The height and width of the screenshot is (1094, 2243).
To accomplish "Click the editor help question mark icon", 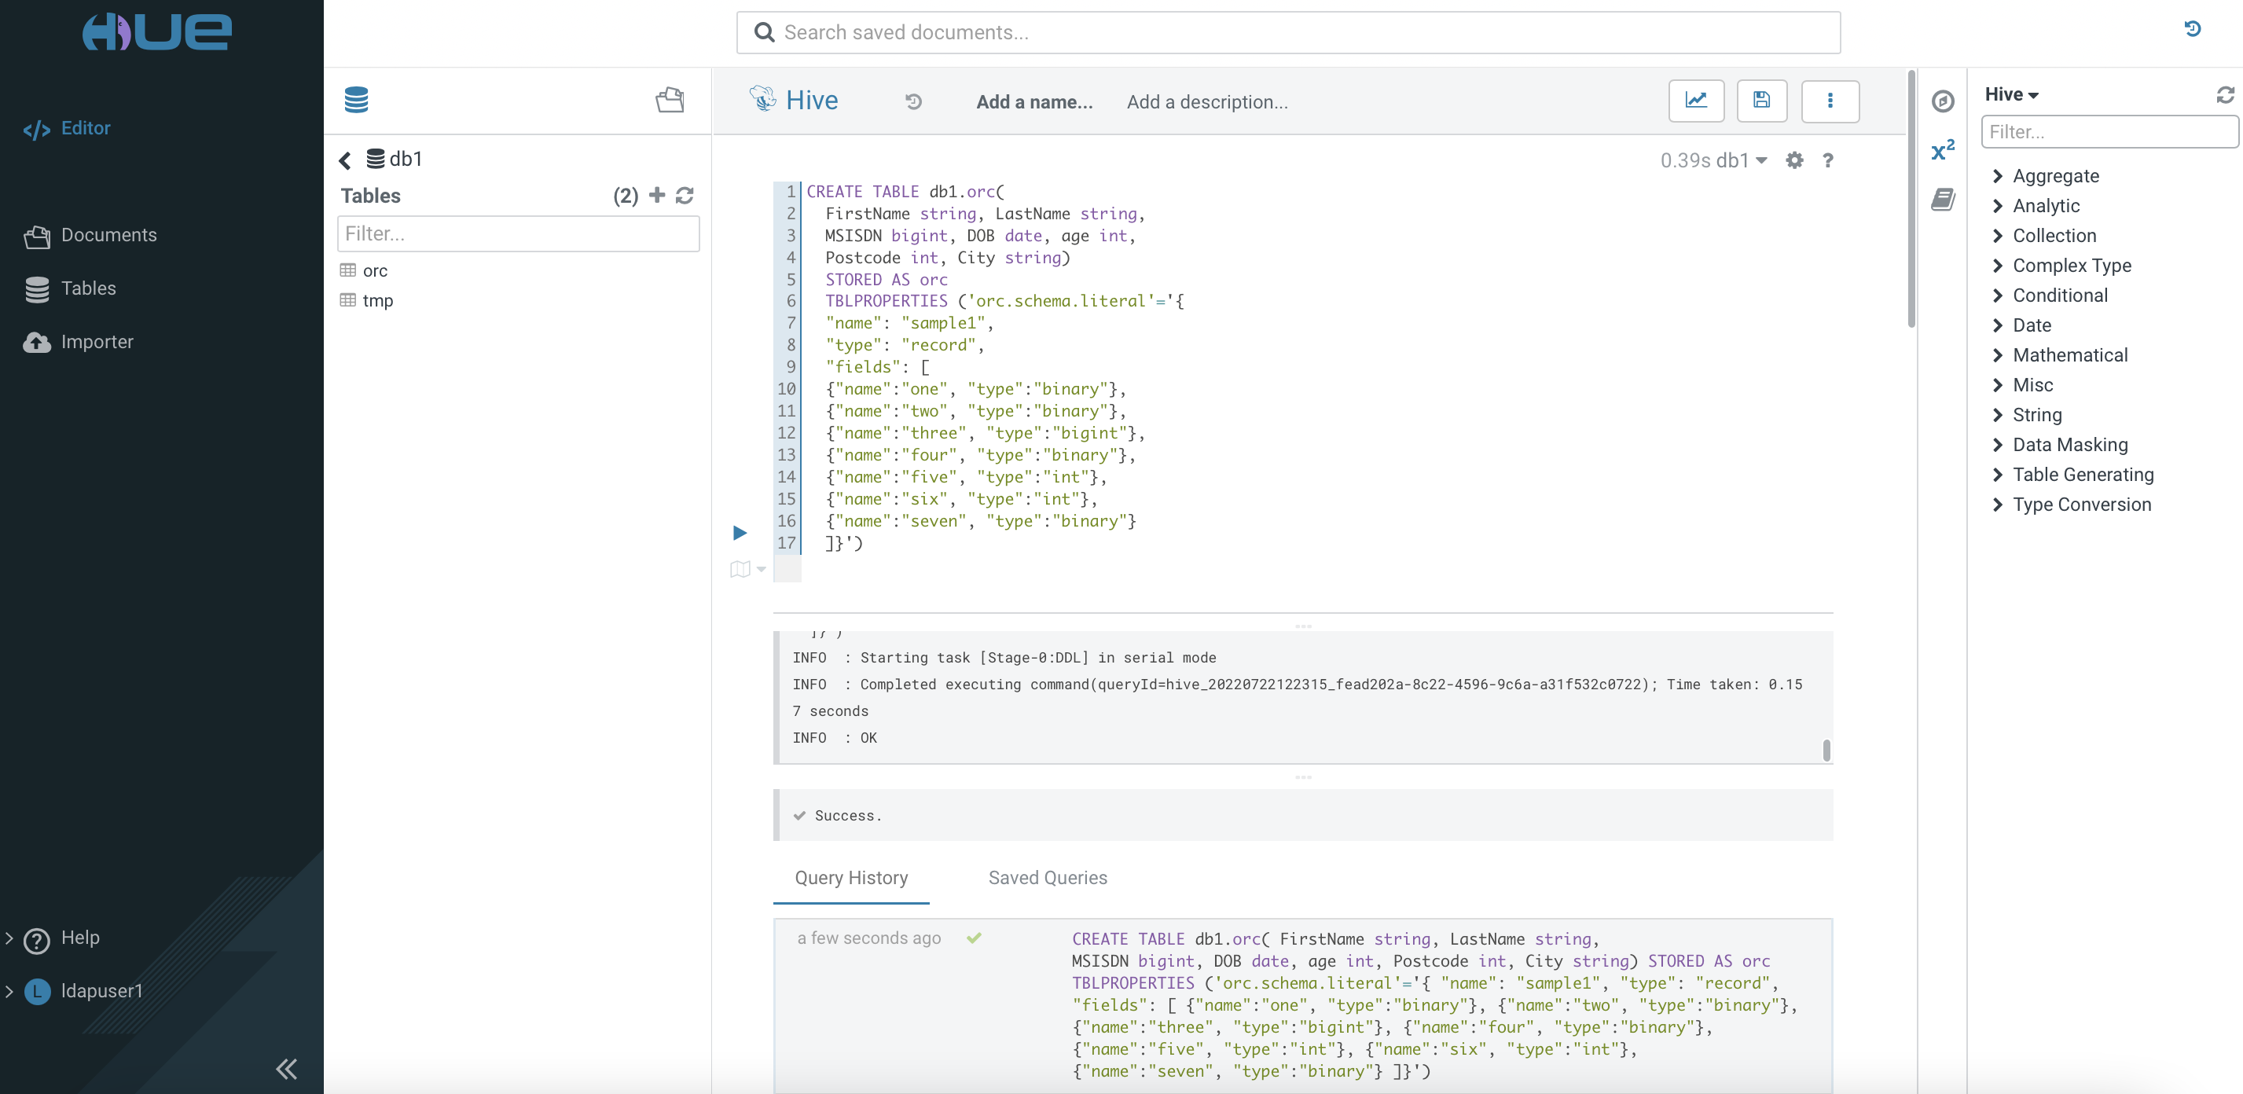I will (x=1828, y=160).
